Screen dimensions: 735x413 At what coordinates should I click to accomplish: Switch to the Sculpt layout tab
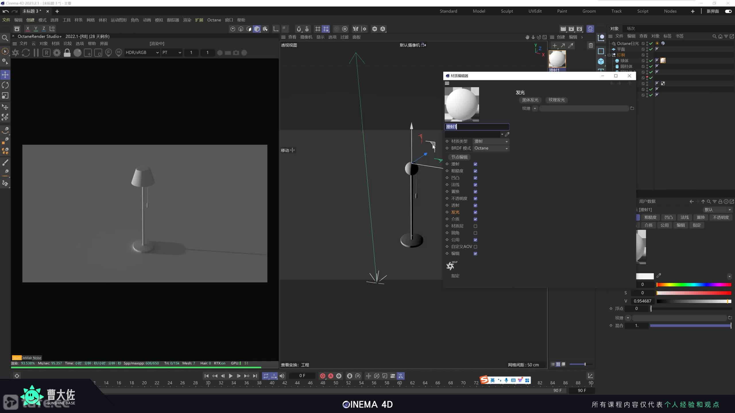click(507, 11)
